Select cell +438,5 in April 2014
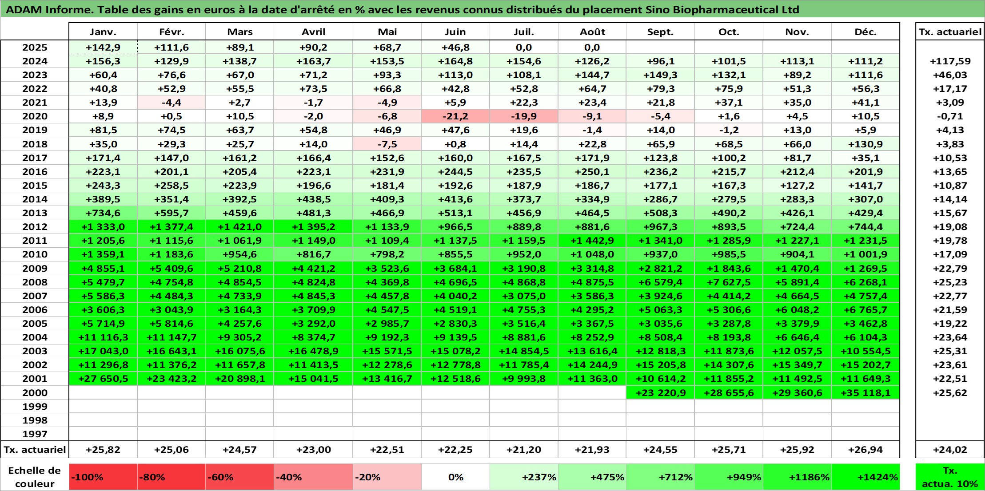The width and height of the screenshot is (985, 491). pos(313,199)
